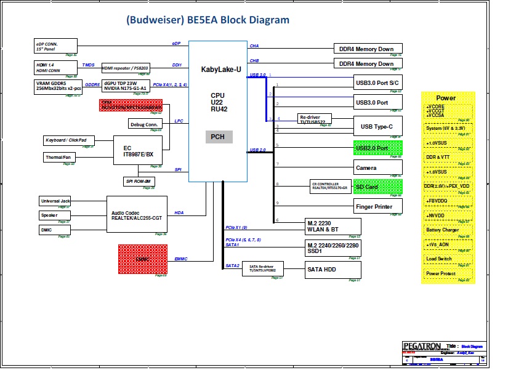Select the TMDS signal label
Image resolution: width=524 pixels, height=370 pixels.
click(x=88, y=65)
